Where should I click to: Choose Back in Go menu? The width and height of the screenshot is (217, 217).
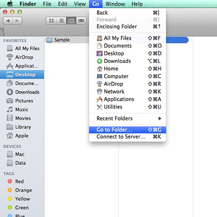127,13
